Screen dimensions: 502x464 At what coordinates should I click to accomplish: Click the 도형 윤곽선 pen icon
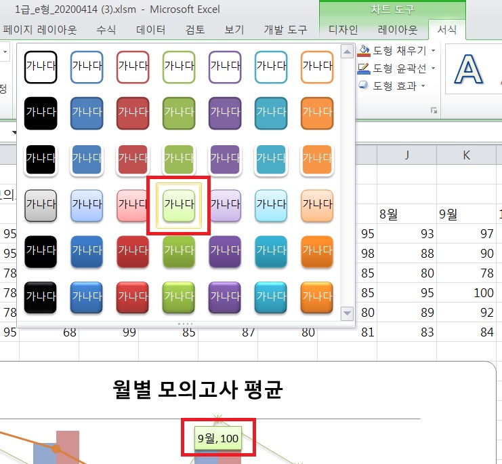[x=364, y=68]
